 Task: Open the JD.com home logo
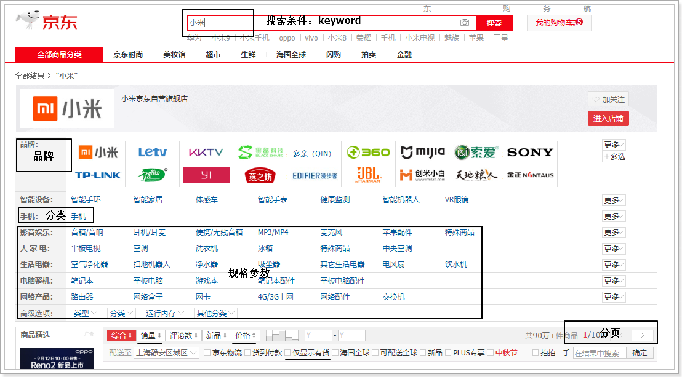[47, 22]
